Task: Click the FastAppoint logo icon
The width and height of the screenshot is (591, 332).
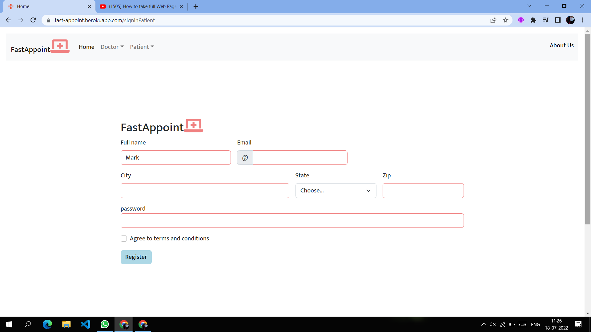Action: [60, 46]
